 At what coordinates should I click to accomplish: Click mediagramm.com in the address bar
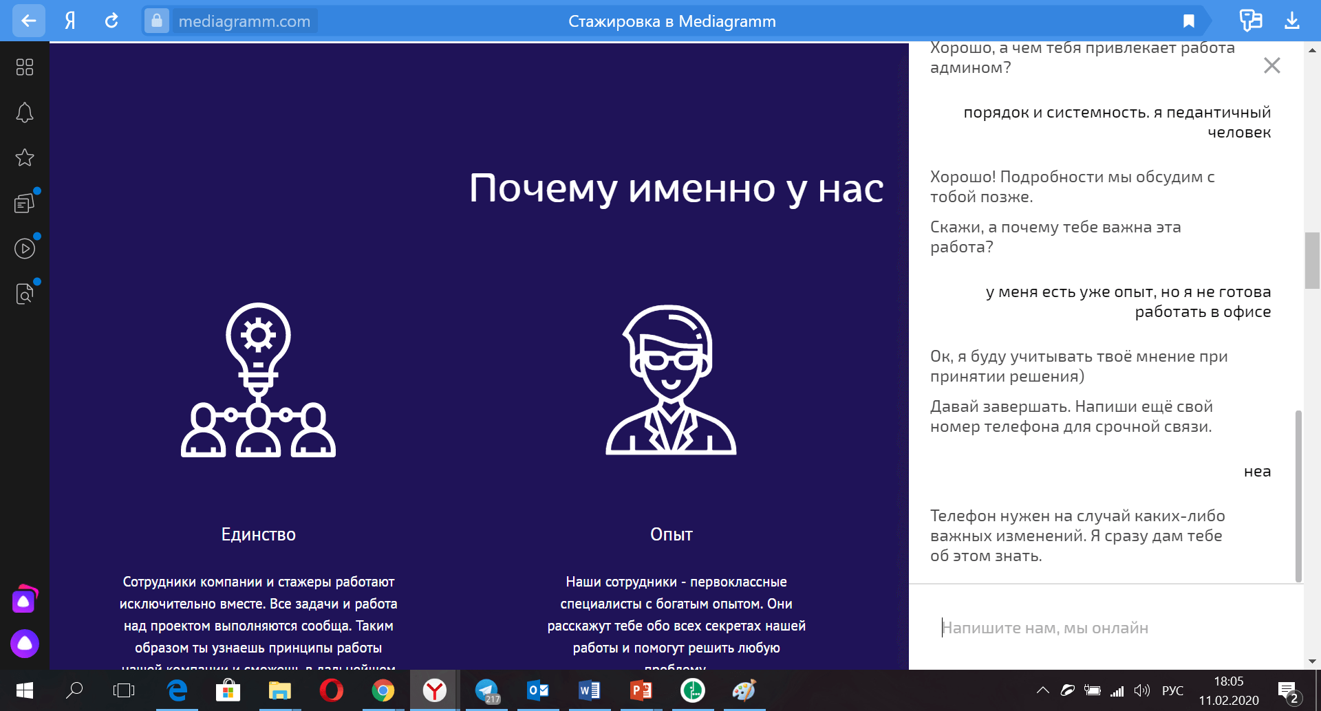tap(244, 21)
